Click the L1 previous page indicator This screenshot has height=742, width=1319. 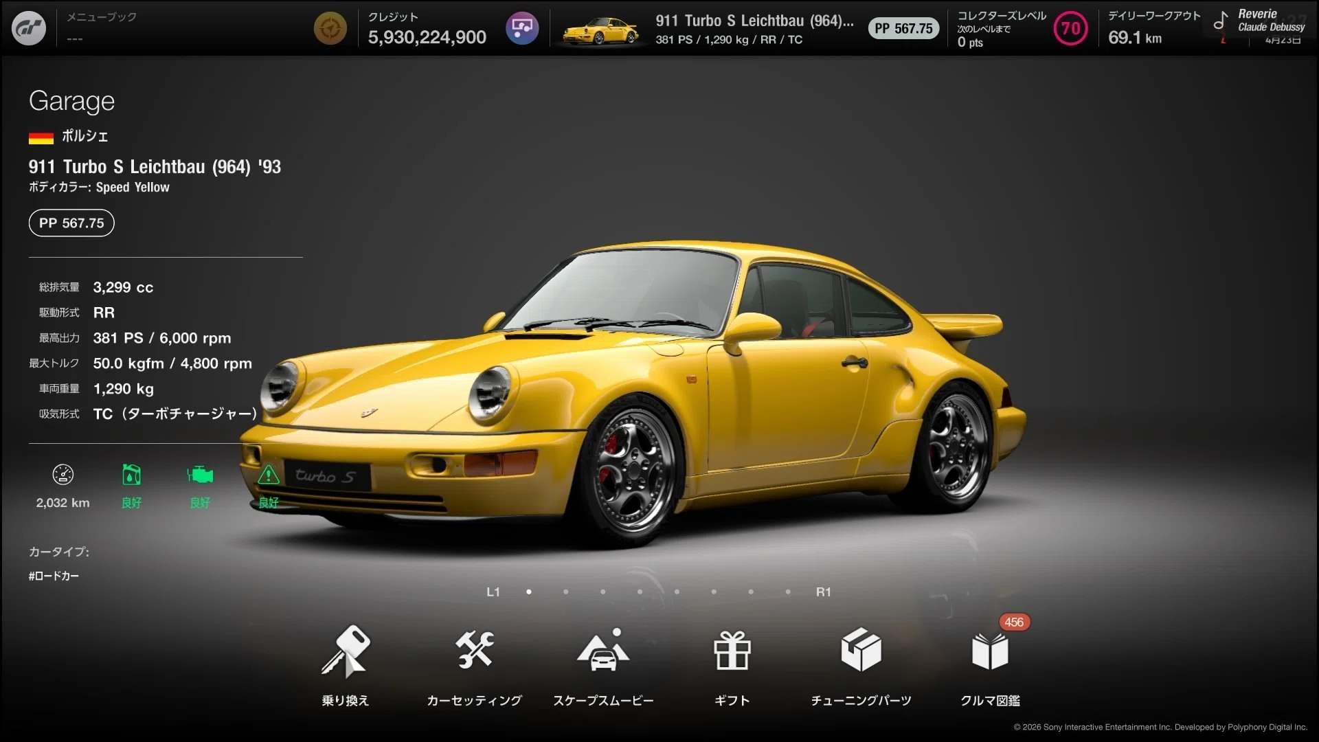[x=493, y=592]
